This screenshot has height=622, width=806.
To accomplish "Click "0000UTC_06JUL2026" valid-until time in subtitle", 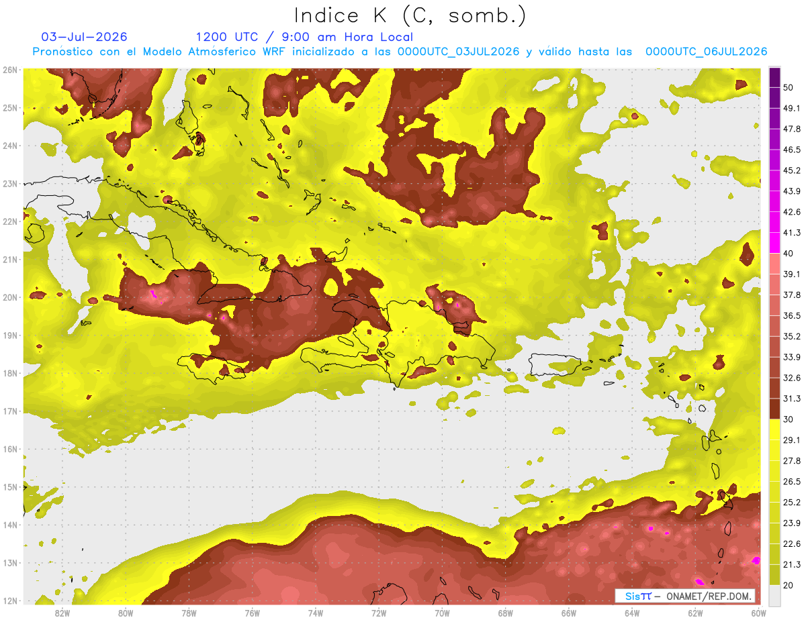I will (707, 52).
